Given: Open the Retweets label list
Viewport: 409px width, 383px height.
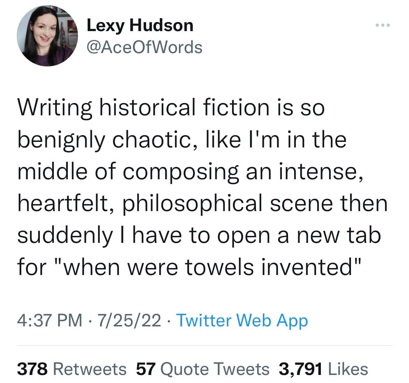Looking at the screenshot, I should [x=90, y=369].
